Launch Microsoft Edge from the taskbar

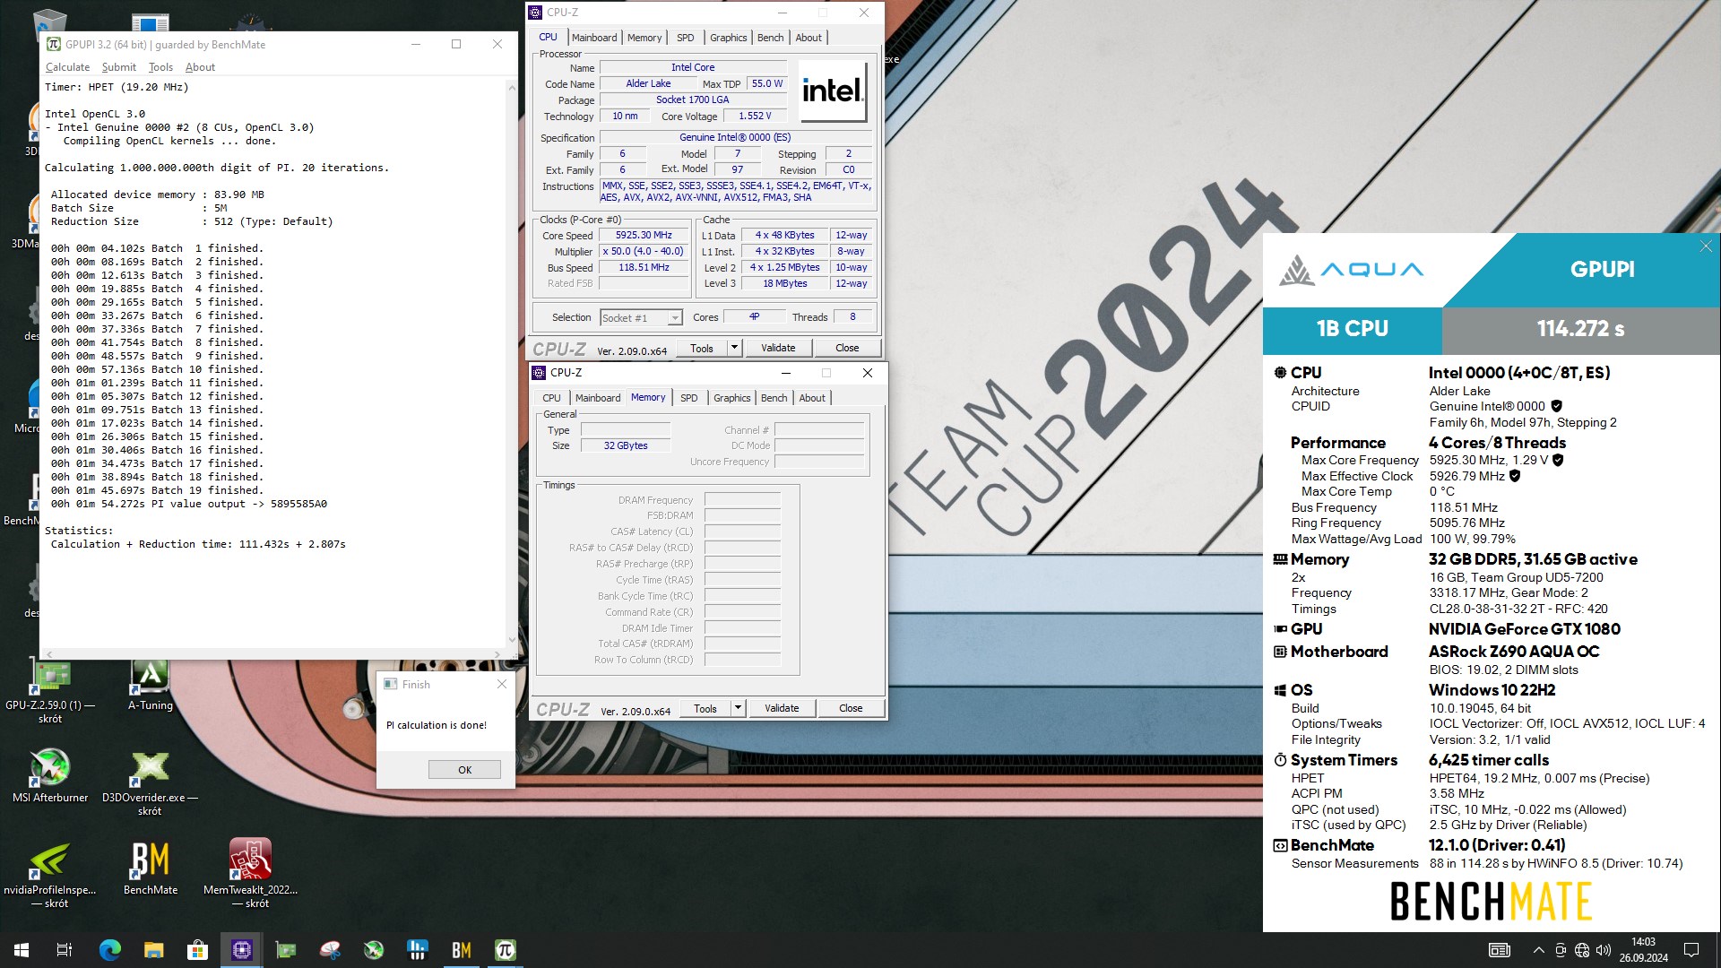point(109,950)
